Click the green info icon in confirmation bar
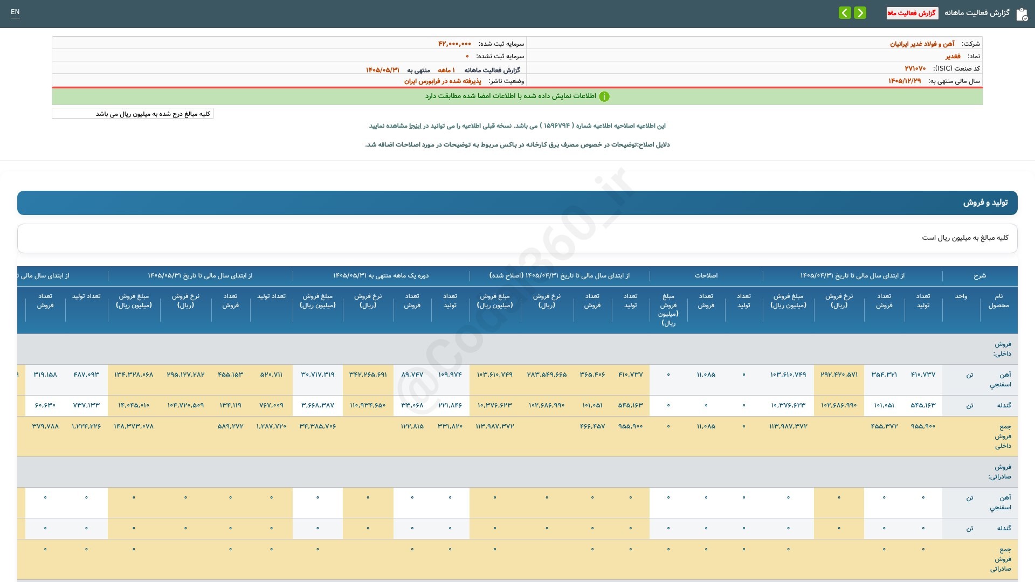This screenshot has width=1035, height=582. point(604,96)
